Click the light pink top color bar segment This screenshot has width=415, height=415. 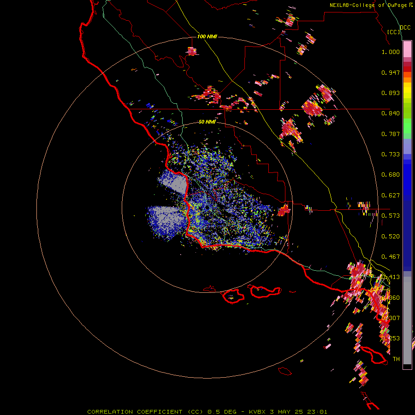(x=407, y=49)
